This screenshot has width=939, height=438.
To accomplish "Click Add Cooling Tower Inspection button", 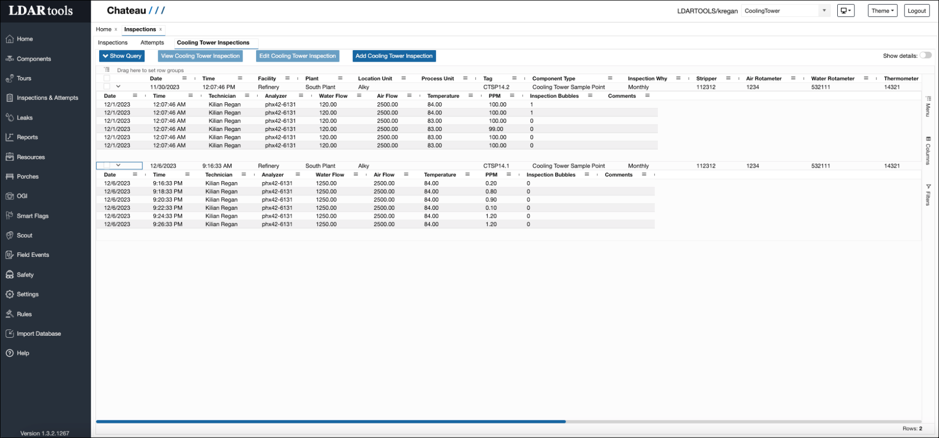I will (394, 56).
